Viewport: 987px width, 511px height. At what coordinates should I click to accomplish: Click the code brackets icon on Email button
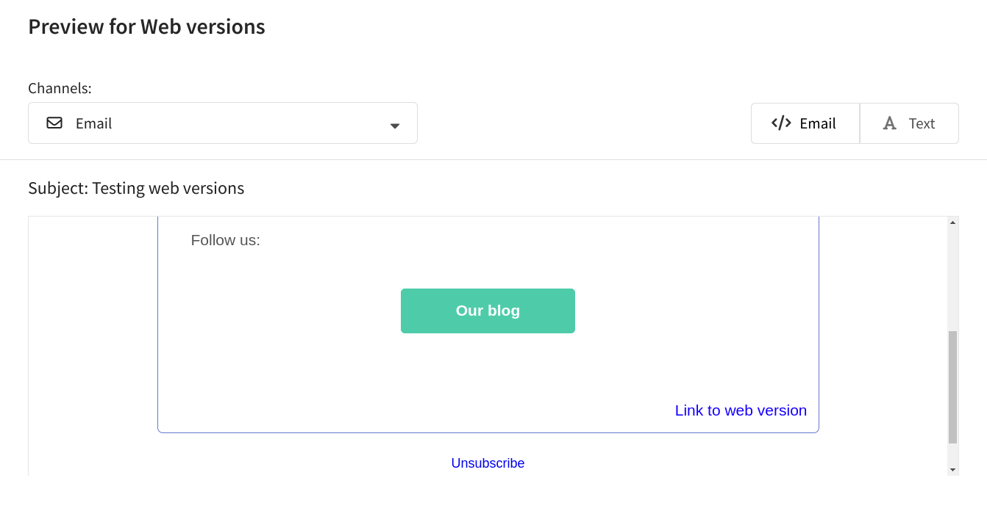(x=781, y=123)
